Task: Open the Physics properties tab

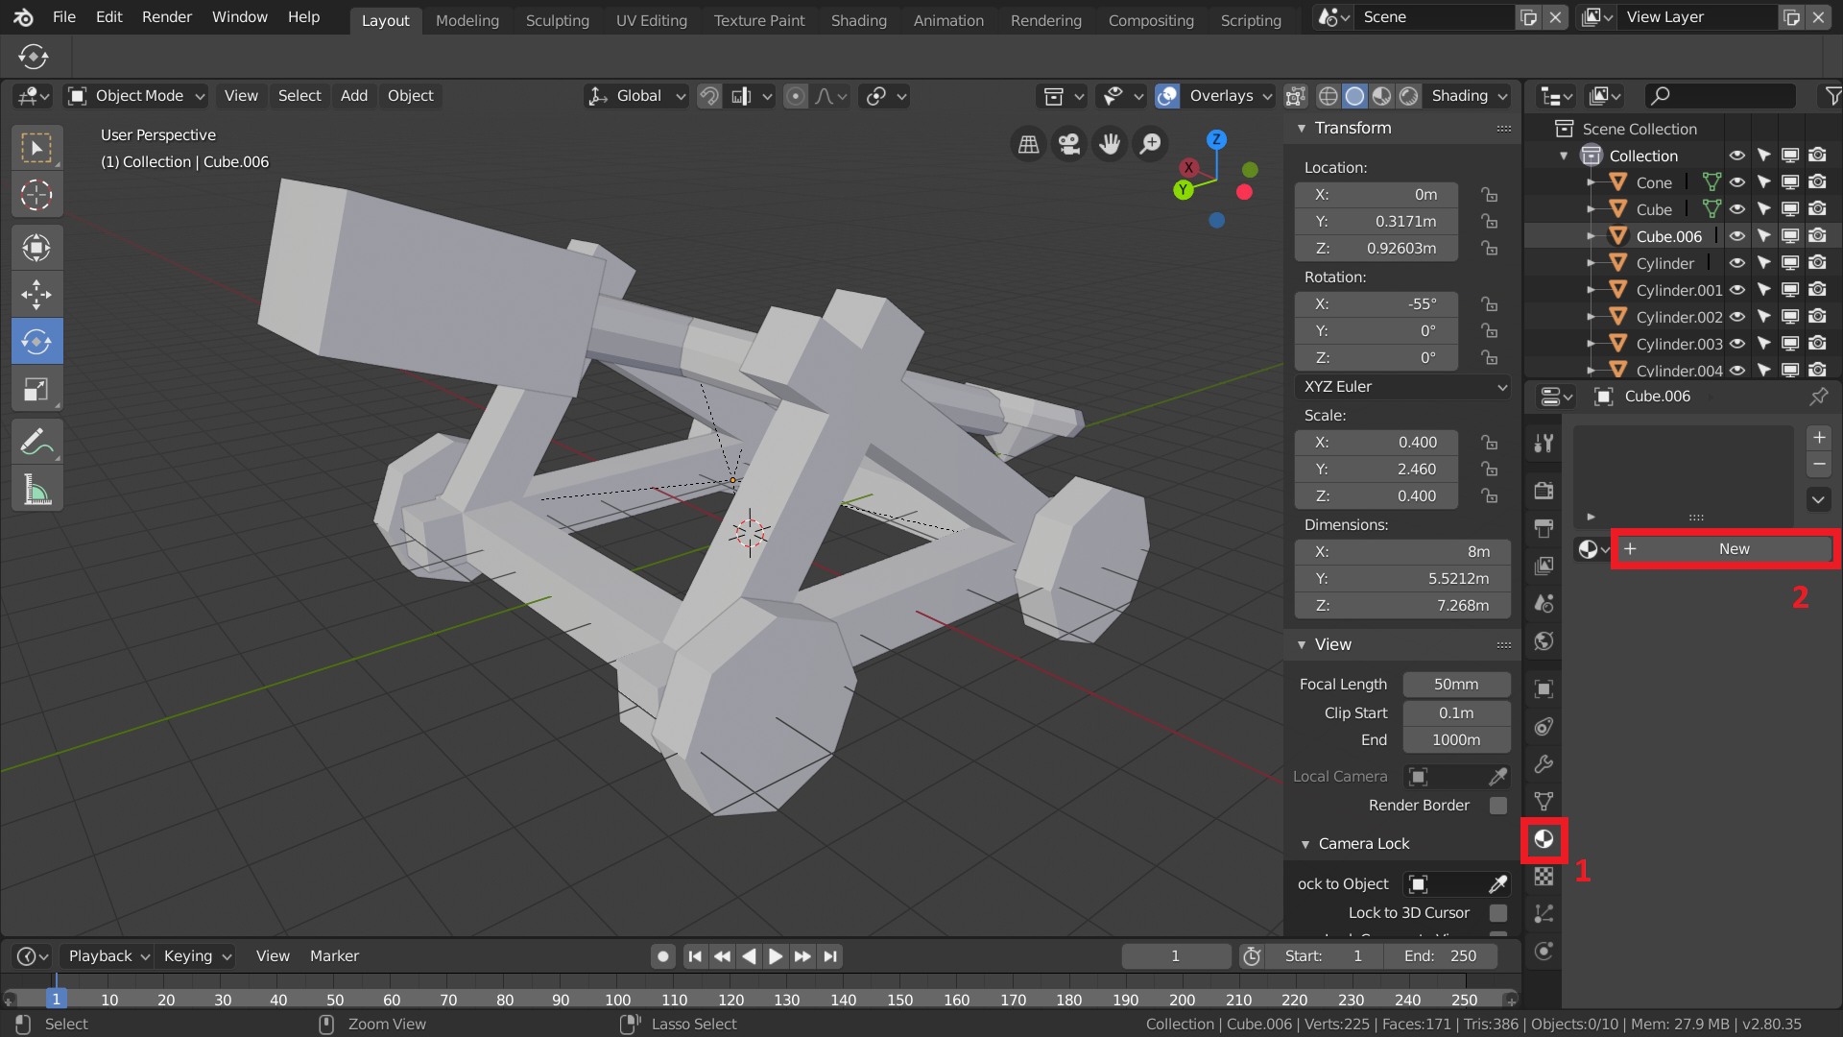Action: click(1544, 727)
